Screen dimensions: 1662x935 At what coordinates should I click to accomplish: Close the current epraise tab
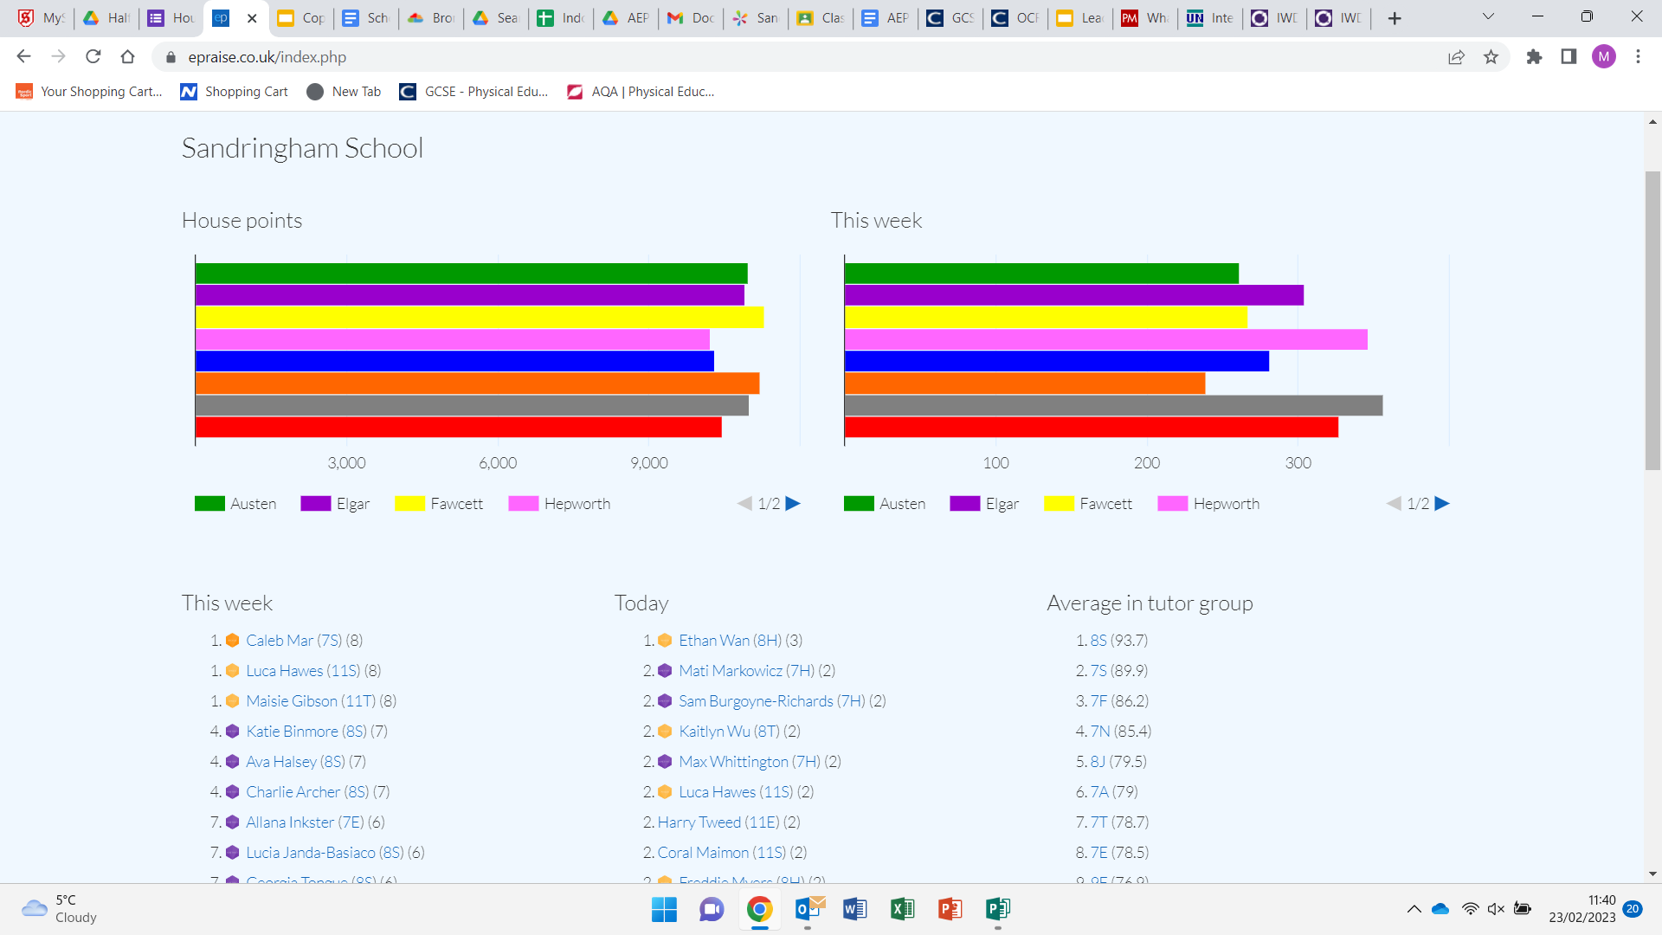(252, 18)
